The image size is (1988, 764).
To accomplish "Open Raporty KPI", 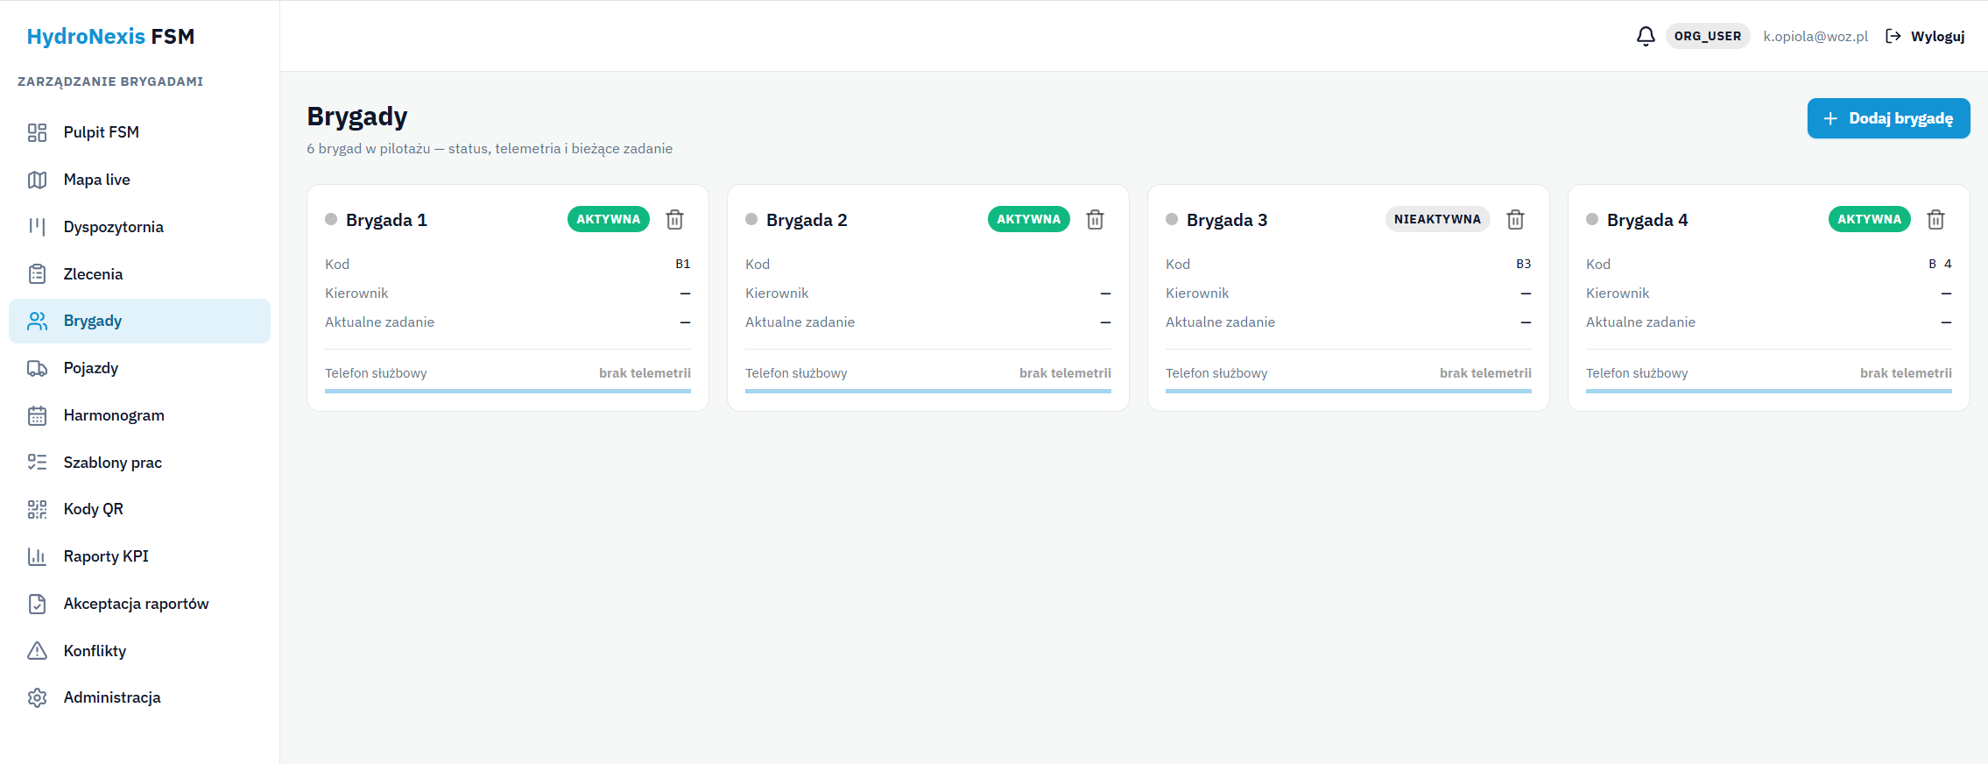I will 139,556.
